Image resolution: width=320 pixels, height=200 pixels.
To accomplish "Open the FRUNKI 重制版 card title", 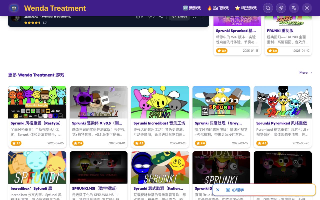I will [280, 31].
